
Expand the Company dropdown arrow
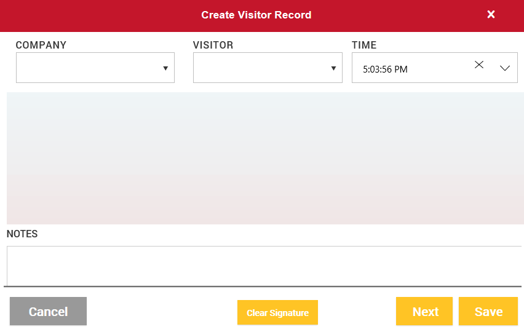(165, 68)
